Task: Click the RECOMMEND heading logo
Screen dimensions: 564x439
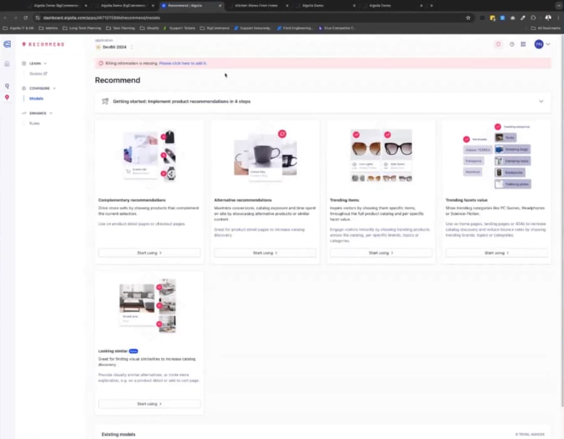Action: [43, 45]
